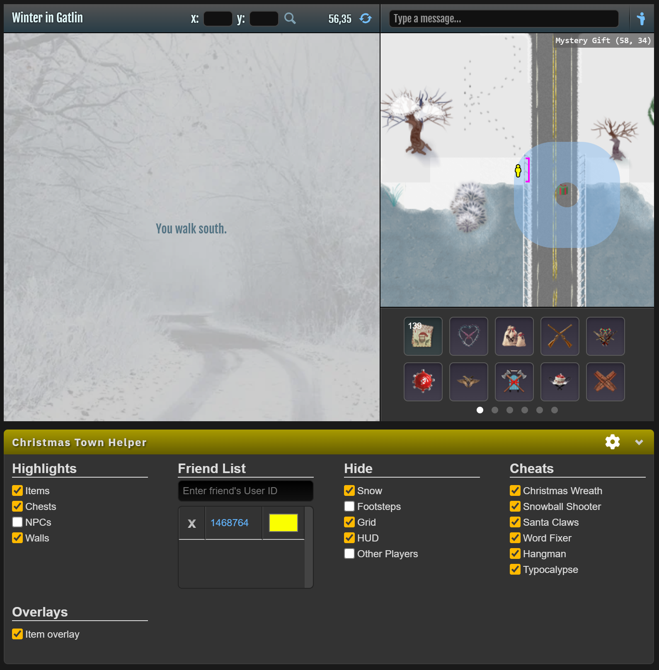Uncheck the Hide Snow option
659x670 pixels.
349,490
